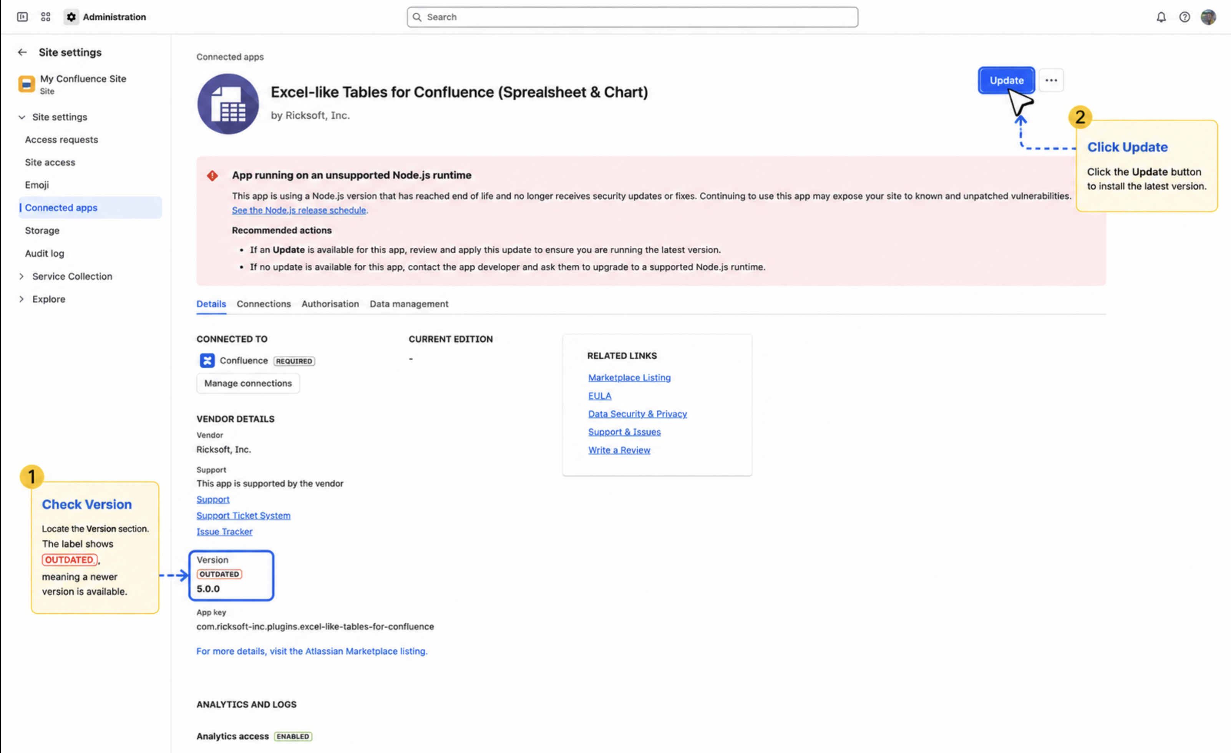The width and height of the screenshot is (1231, 753).
Task: Toggle the sidebar collapse icon
Action: tap(23, 17)
